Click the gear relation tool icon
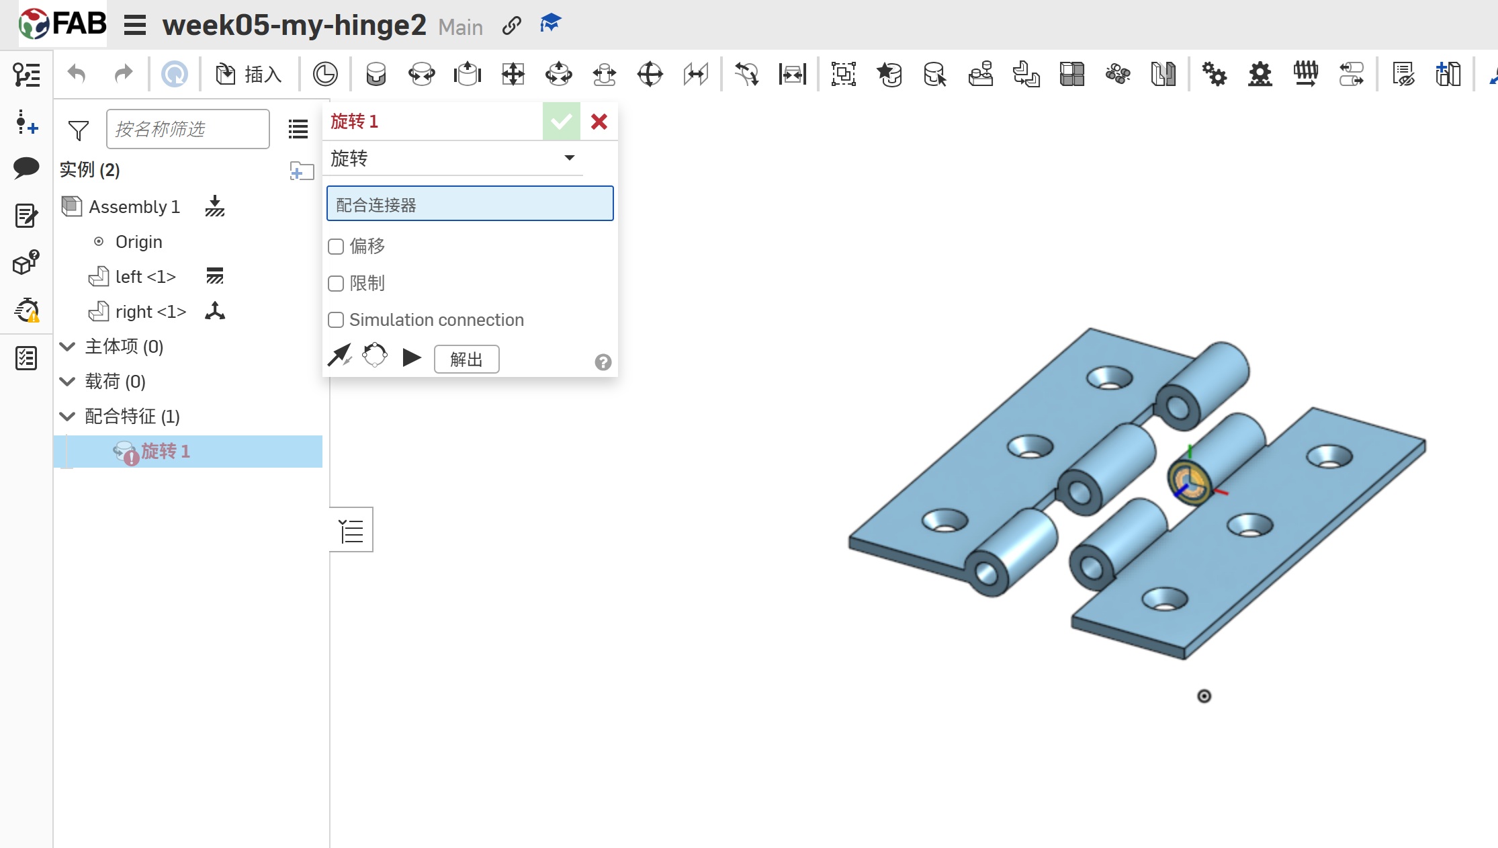This screenshot has width=1498, height=848. point(1215,74)
